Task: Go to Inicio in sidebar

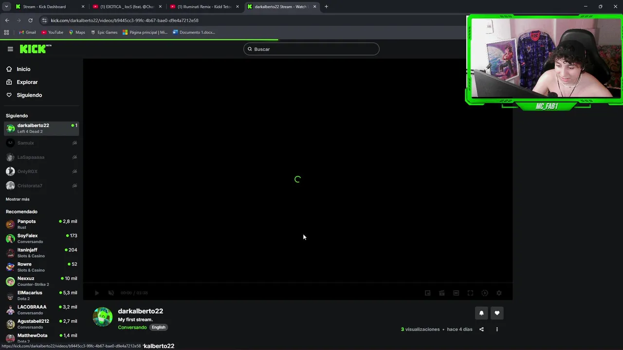Action: pos(23,69)
